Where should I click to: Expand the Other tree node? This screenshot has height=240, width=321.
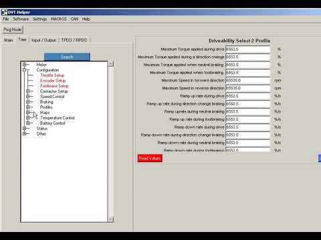point(24,134)
